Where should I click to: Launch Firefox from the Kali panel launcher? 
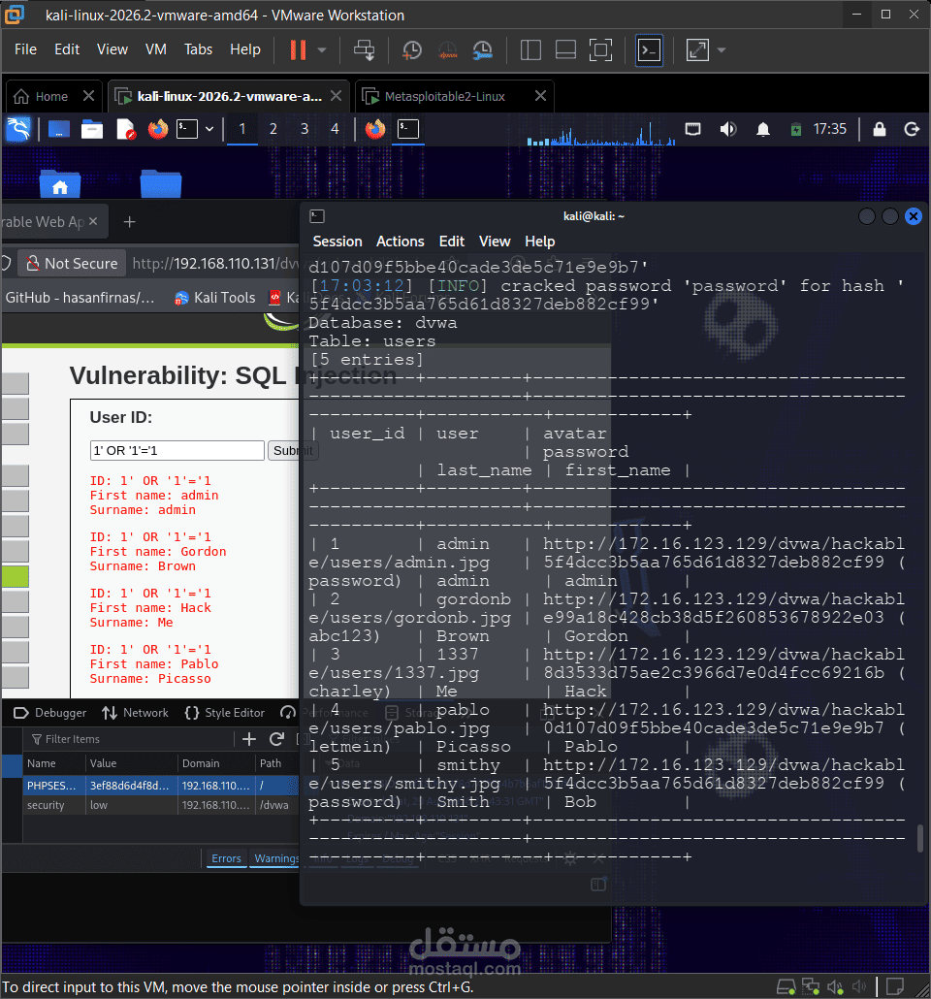tap(158, 129)
